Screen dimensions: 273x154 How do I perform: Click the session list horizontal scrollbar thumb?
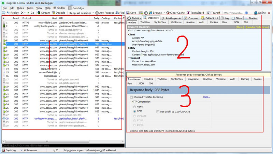coord(47,141)
